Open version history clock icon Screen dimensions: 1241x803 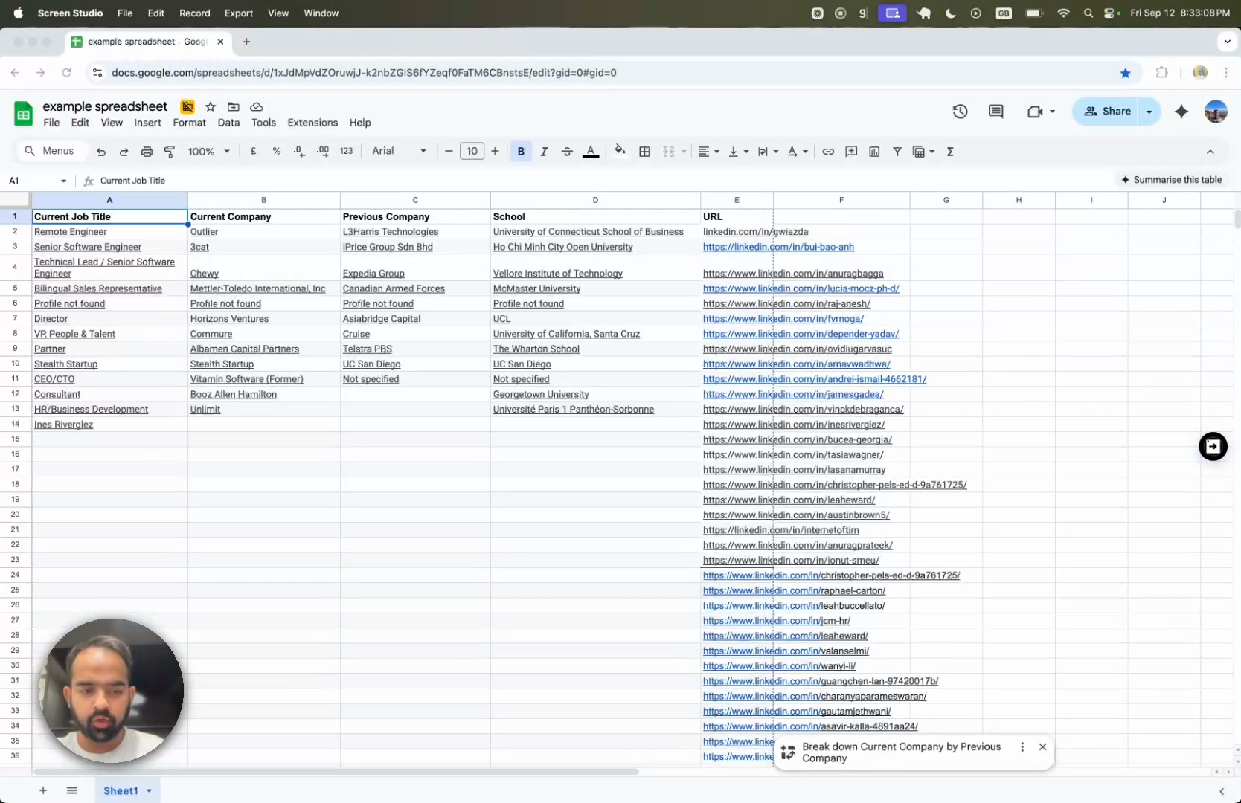click(960, 112)
